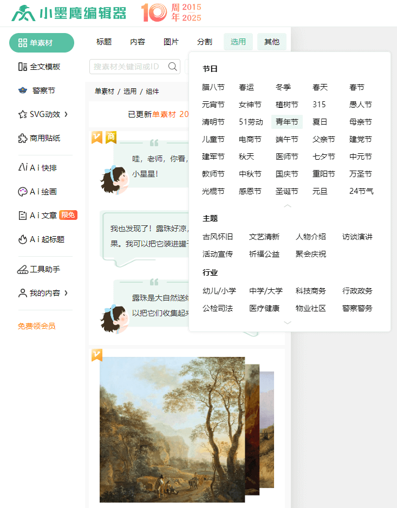Click 免费领会员 link
Screen dimensions: 397x508
point(36,326)
